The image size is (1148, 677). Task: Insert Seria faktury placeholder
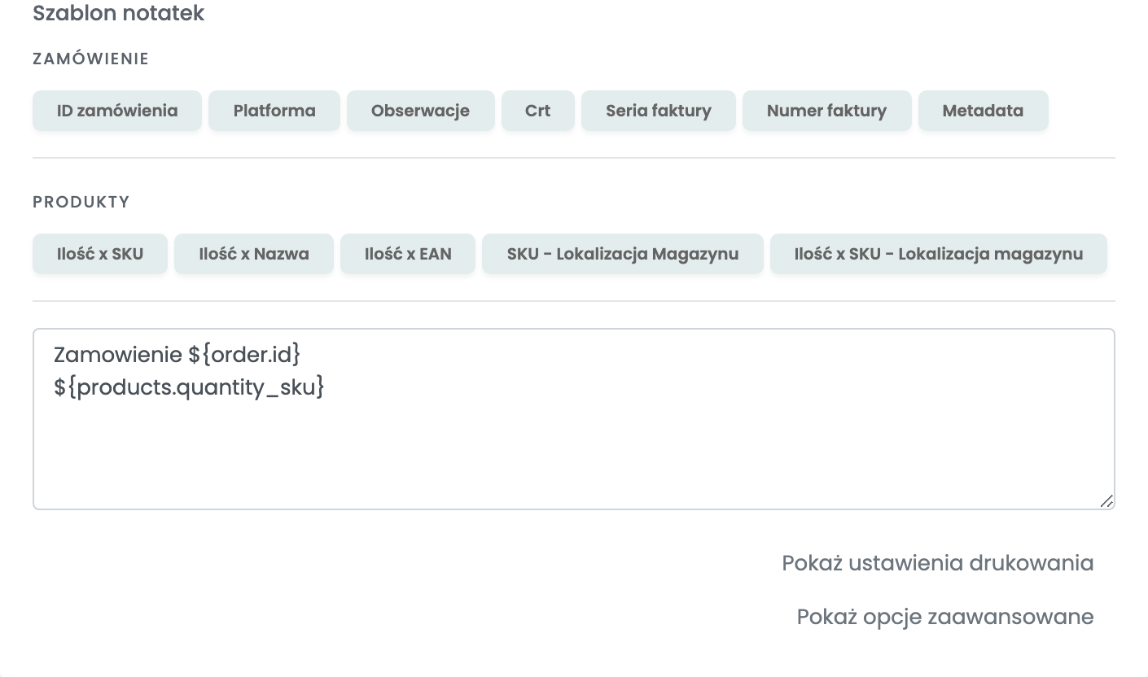(x=659, y=111)
